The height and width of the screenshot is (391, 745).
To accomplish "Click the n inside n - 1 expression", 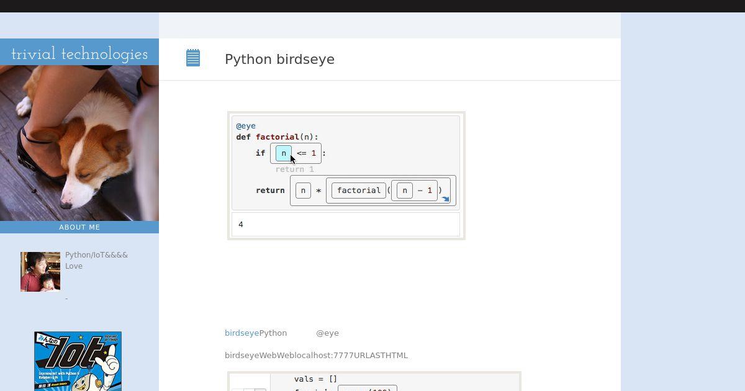I will pyautogui.click(x=405, y=191).
